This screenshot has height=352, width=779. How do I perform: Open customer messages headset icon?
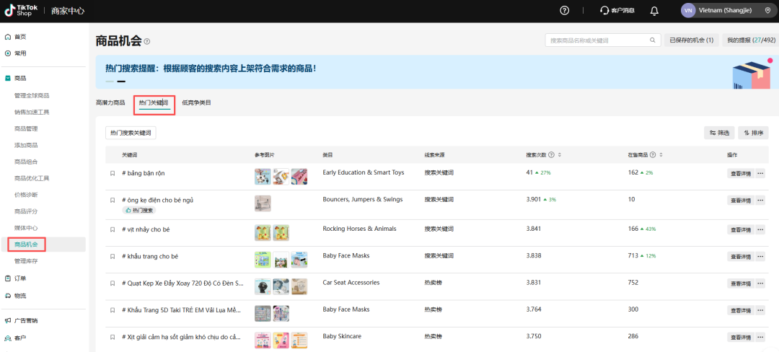tap(604, 10)
